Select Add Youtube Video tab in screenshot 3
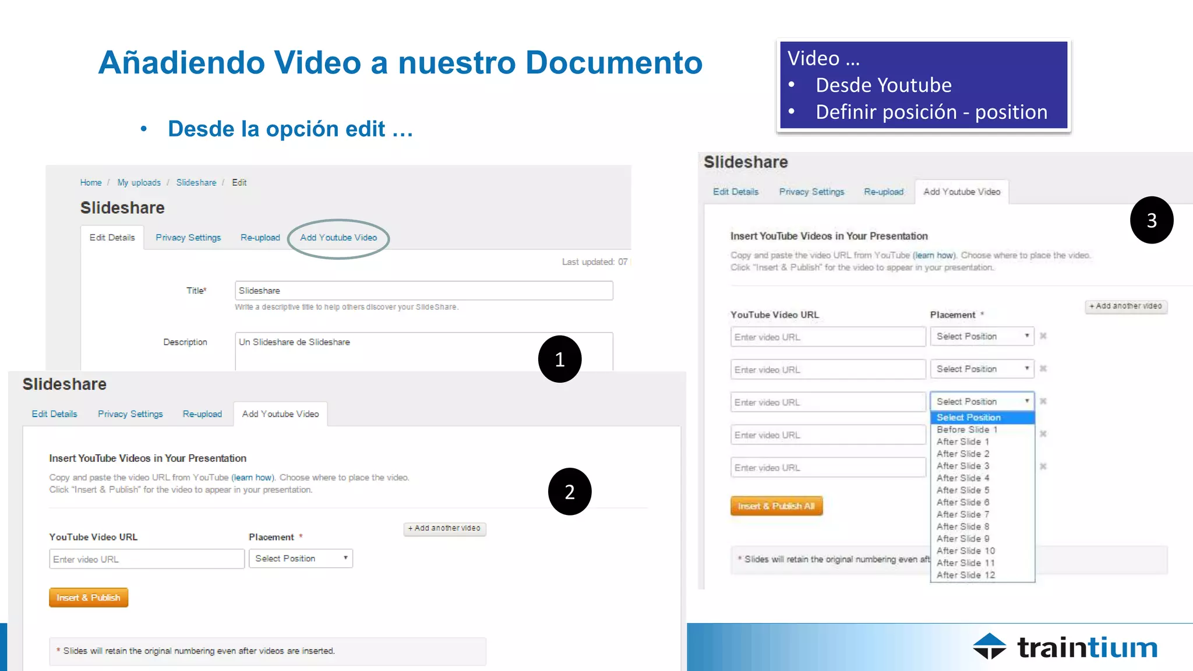Image resolution: width=1193 pixels, height=671 pixels. point(962,192)
